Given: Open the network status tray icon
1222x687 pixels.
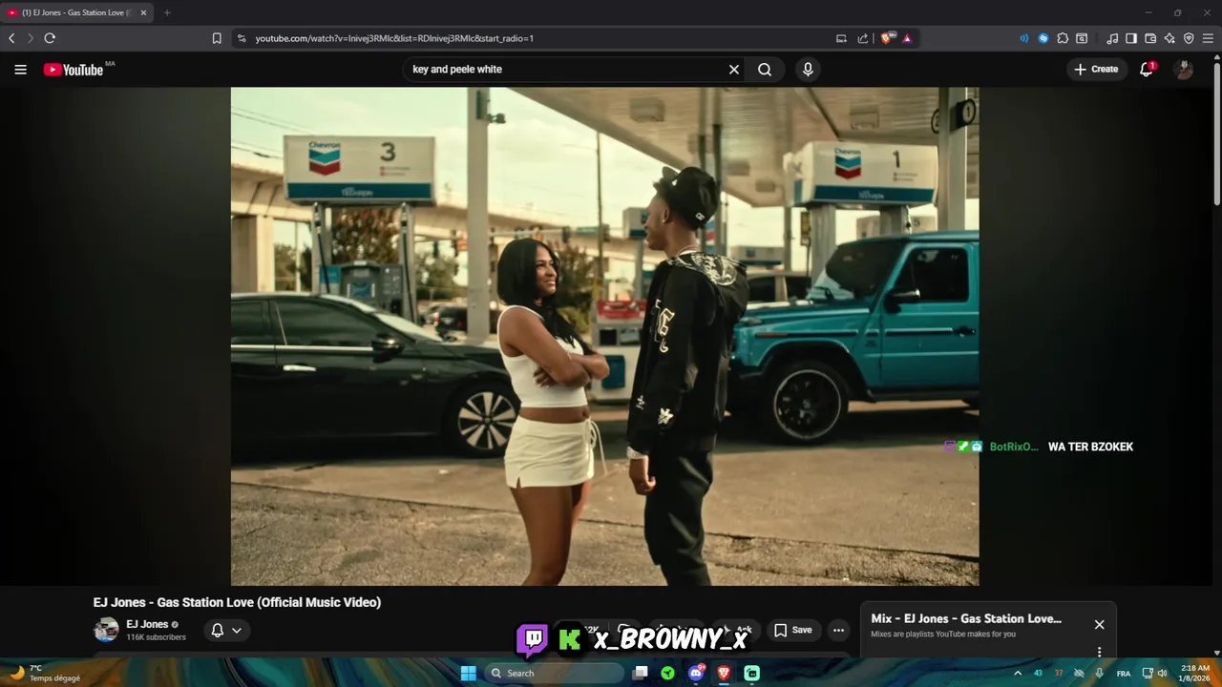Looking at the screenshot, I should (x=1148, y=673).
